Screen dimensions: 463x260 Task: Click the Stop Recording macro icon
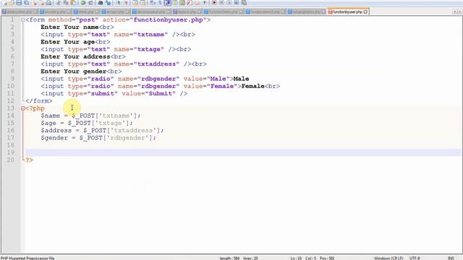coord(222,3)
